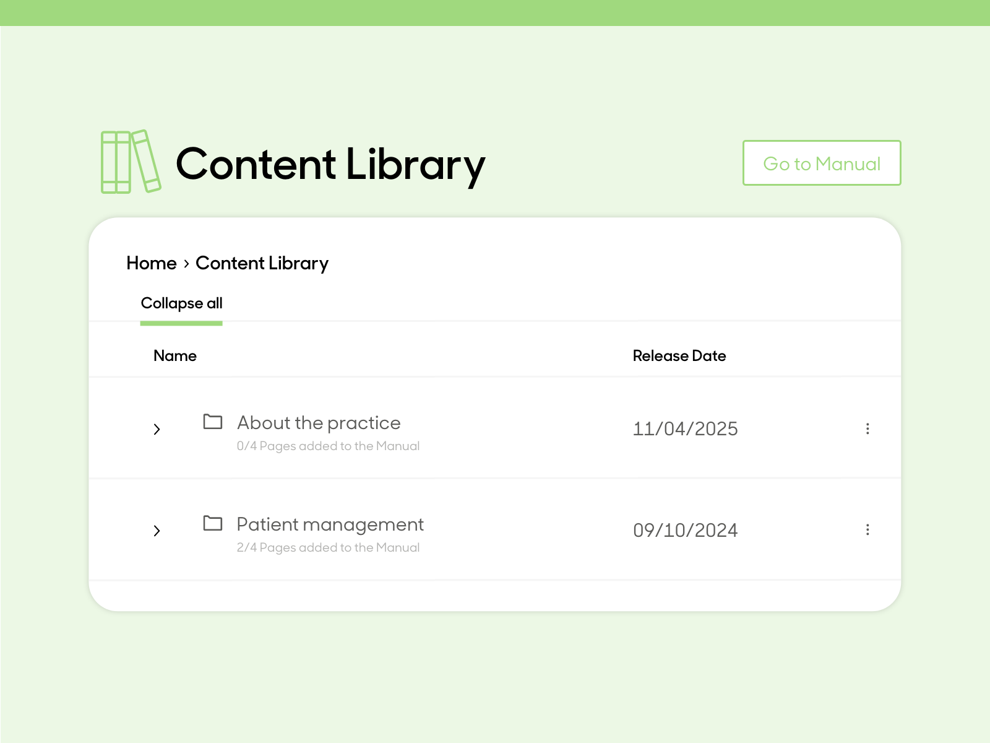
Task: Go to Home in the breadcrumb
Action: pyautogui.click(x=152, y=263)
